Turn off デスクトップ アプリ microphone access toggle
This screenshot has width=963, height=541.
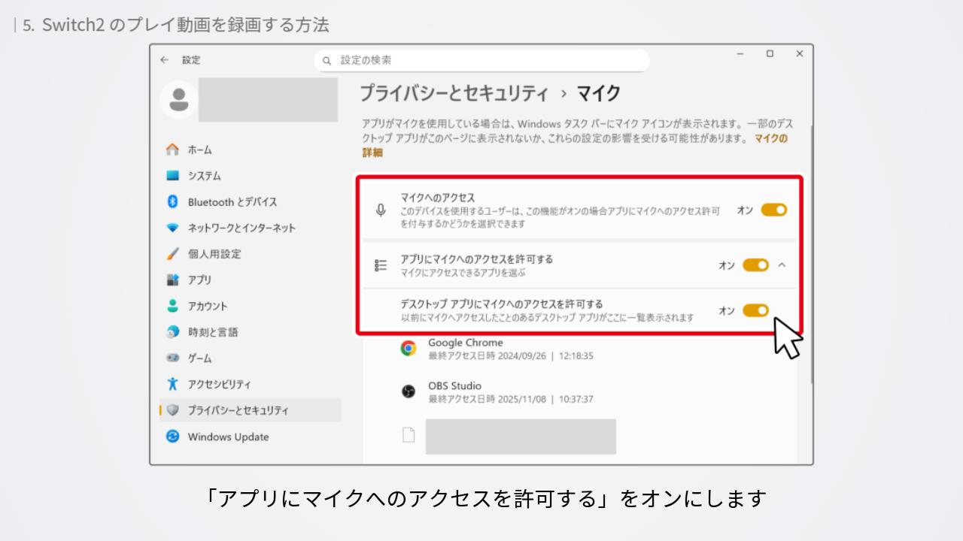(755, 310)
